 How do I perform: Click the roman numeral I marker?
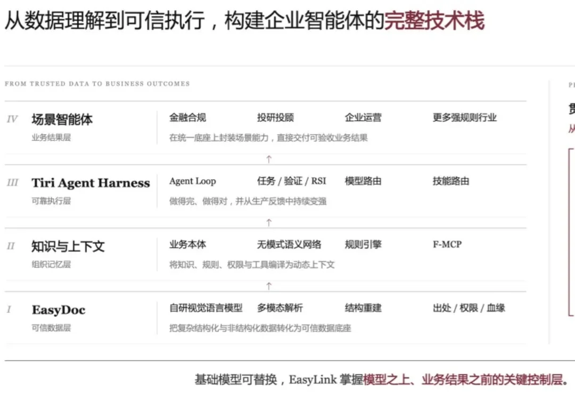pos(9,309)
